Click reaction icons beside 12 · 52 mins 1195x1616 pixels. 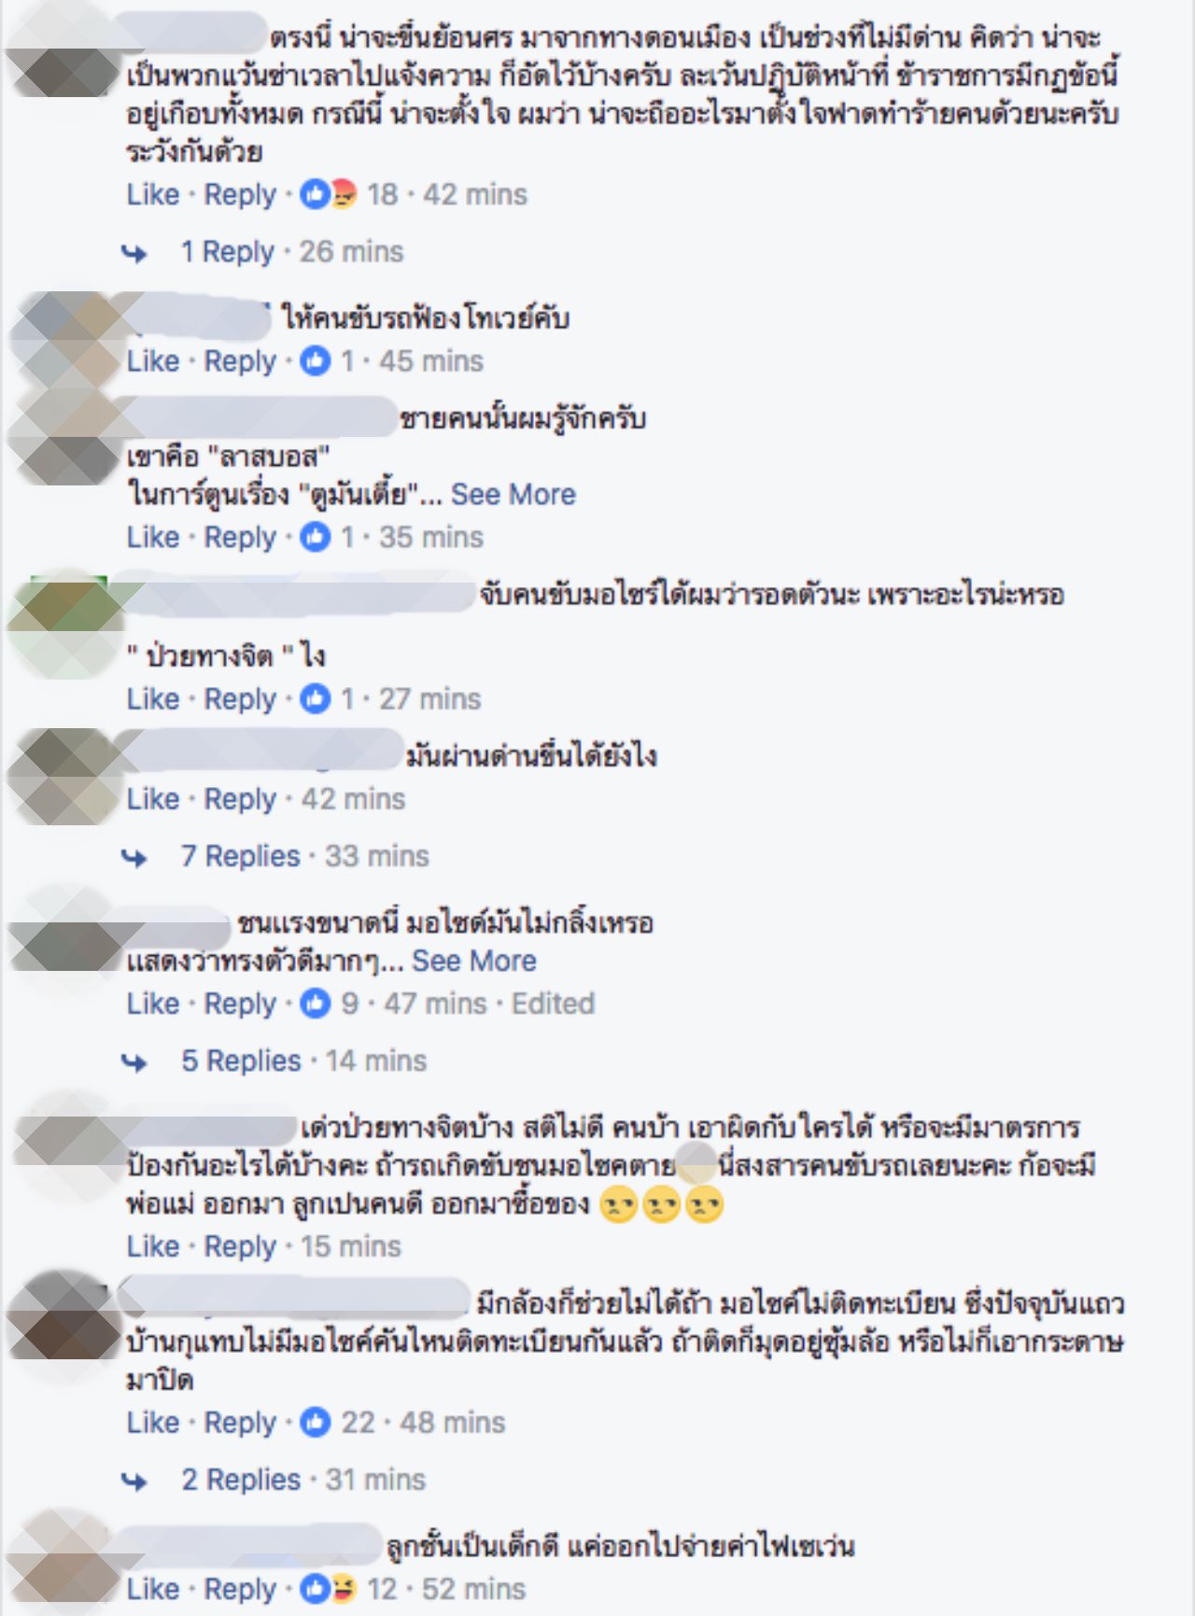328,1588
